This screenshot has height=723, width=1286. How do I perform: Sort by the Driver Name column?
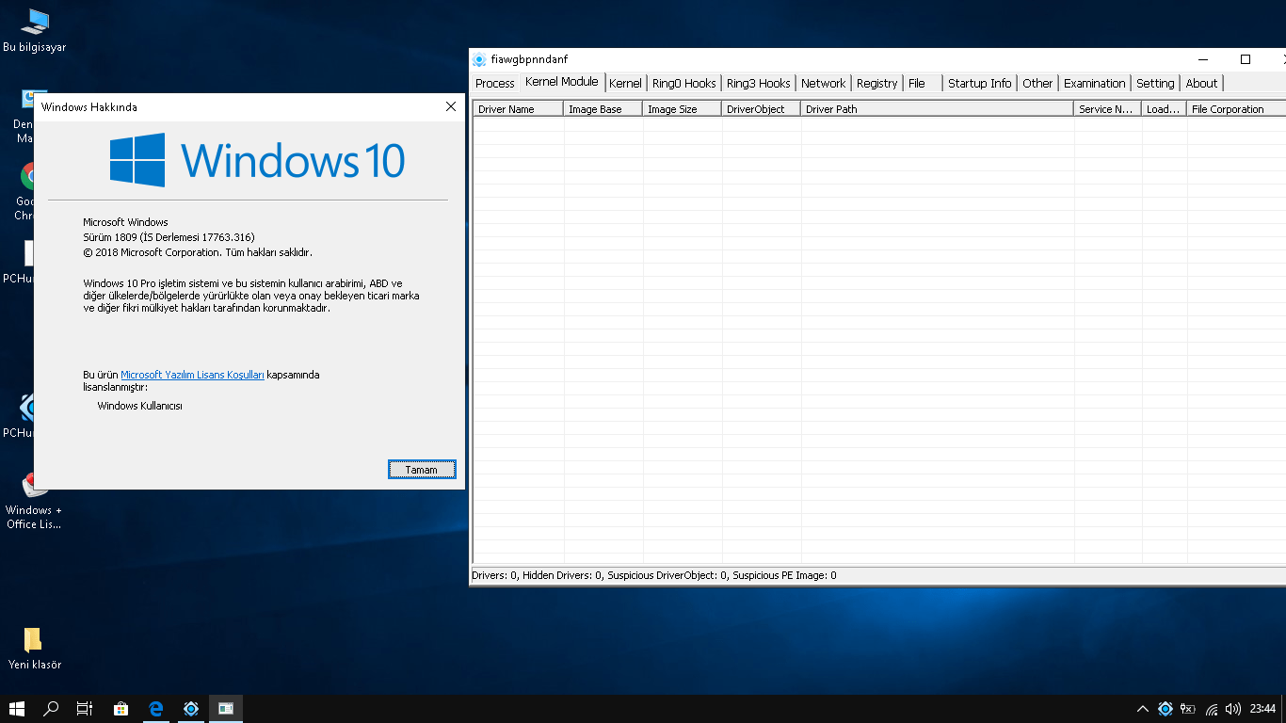click(x=518, y=109)
